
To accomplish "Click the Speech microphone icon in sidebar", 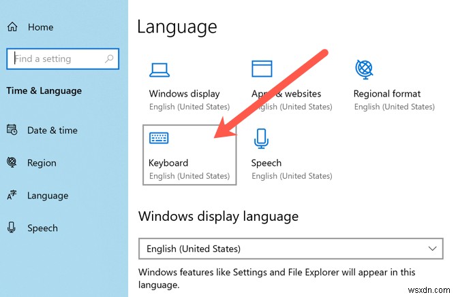I will (12, 228).
